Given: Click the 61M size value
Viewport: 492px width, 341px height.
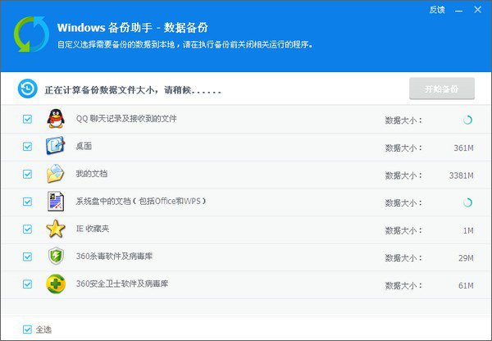Looking at the screenshot, I should 466,286.
